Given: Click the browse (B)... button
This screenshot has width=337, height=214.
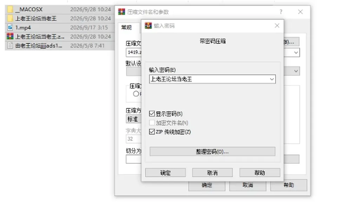Looking at the screenshot, I should point(291,42).
